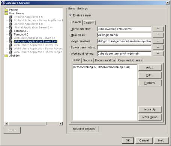Close the Configure Servers dialog

click(x=168, y=3)
